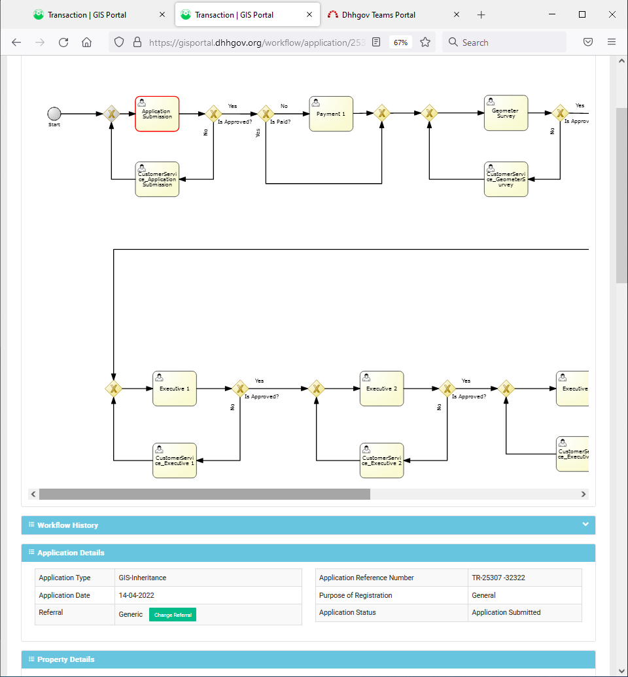Click the gateway diamond before the third Executive node
Viewport: 628px width, 677px height.
coord(506,389)
